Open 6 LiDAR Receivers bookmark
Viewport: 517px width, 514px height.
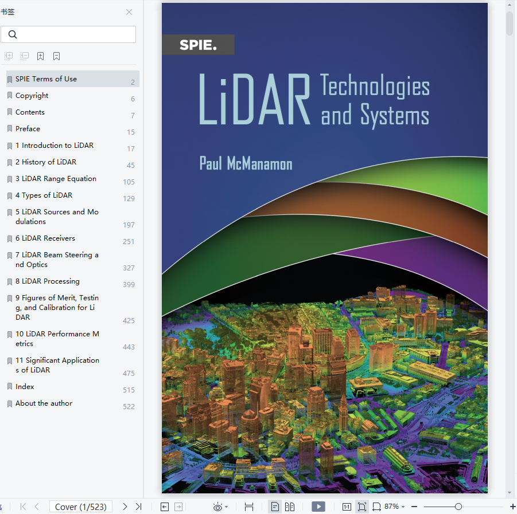pos(73,238)
